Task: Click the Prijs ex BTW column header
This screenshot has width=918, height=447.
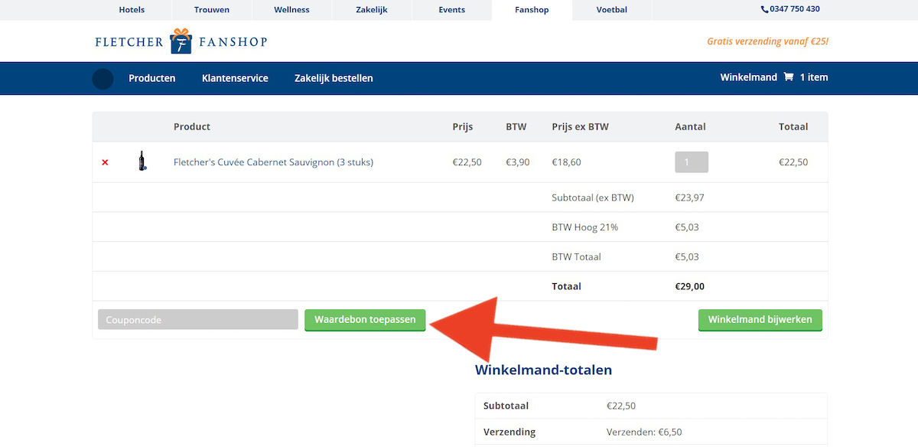Action: pos(580,127)
